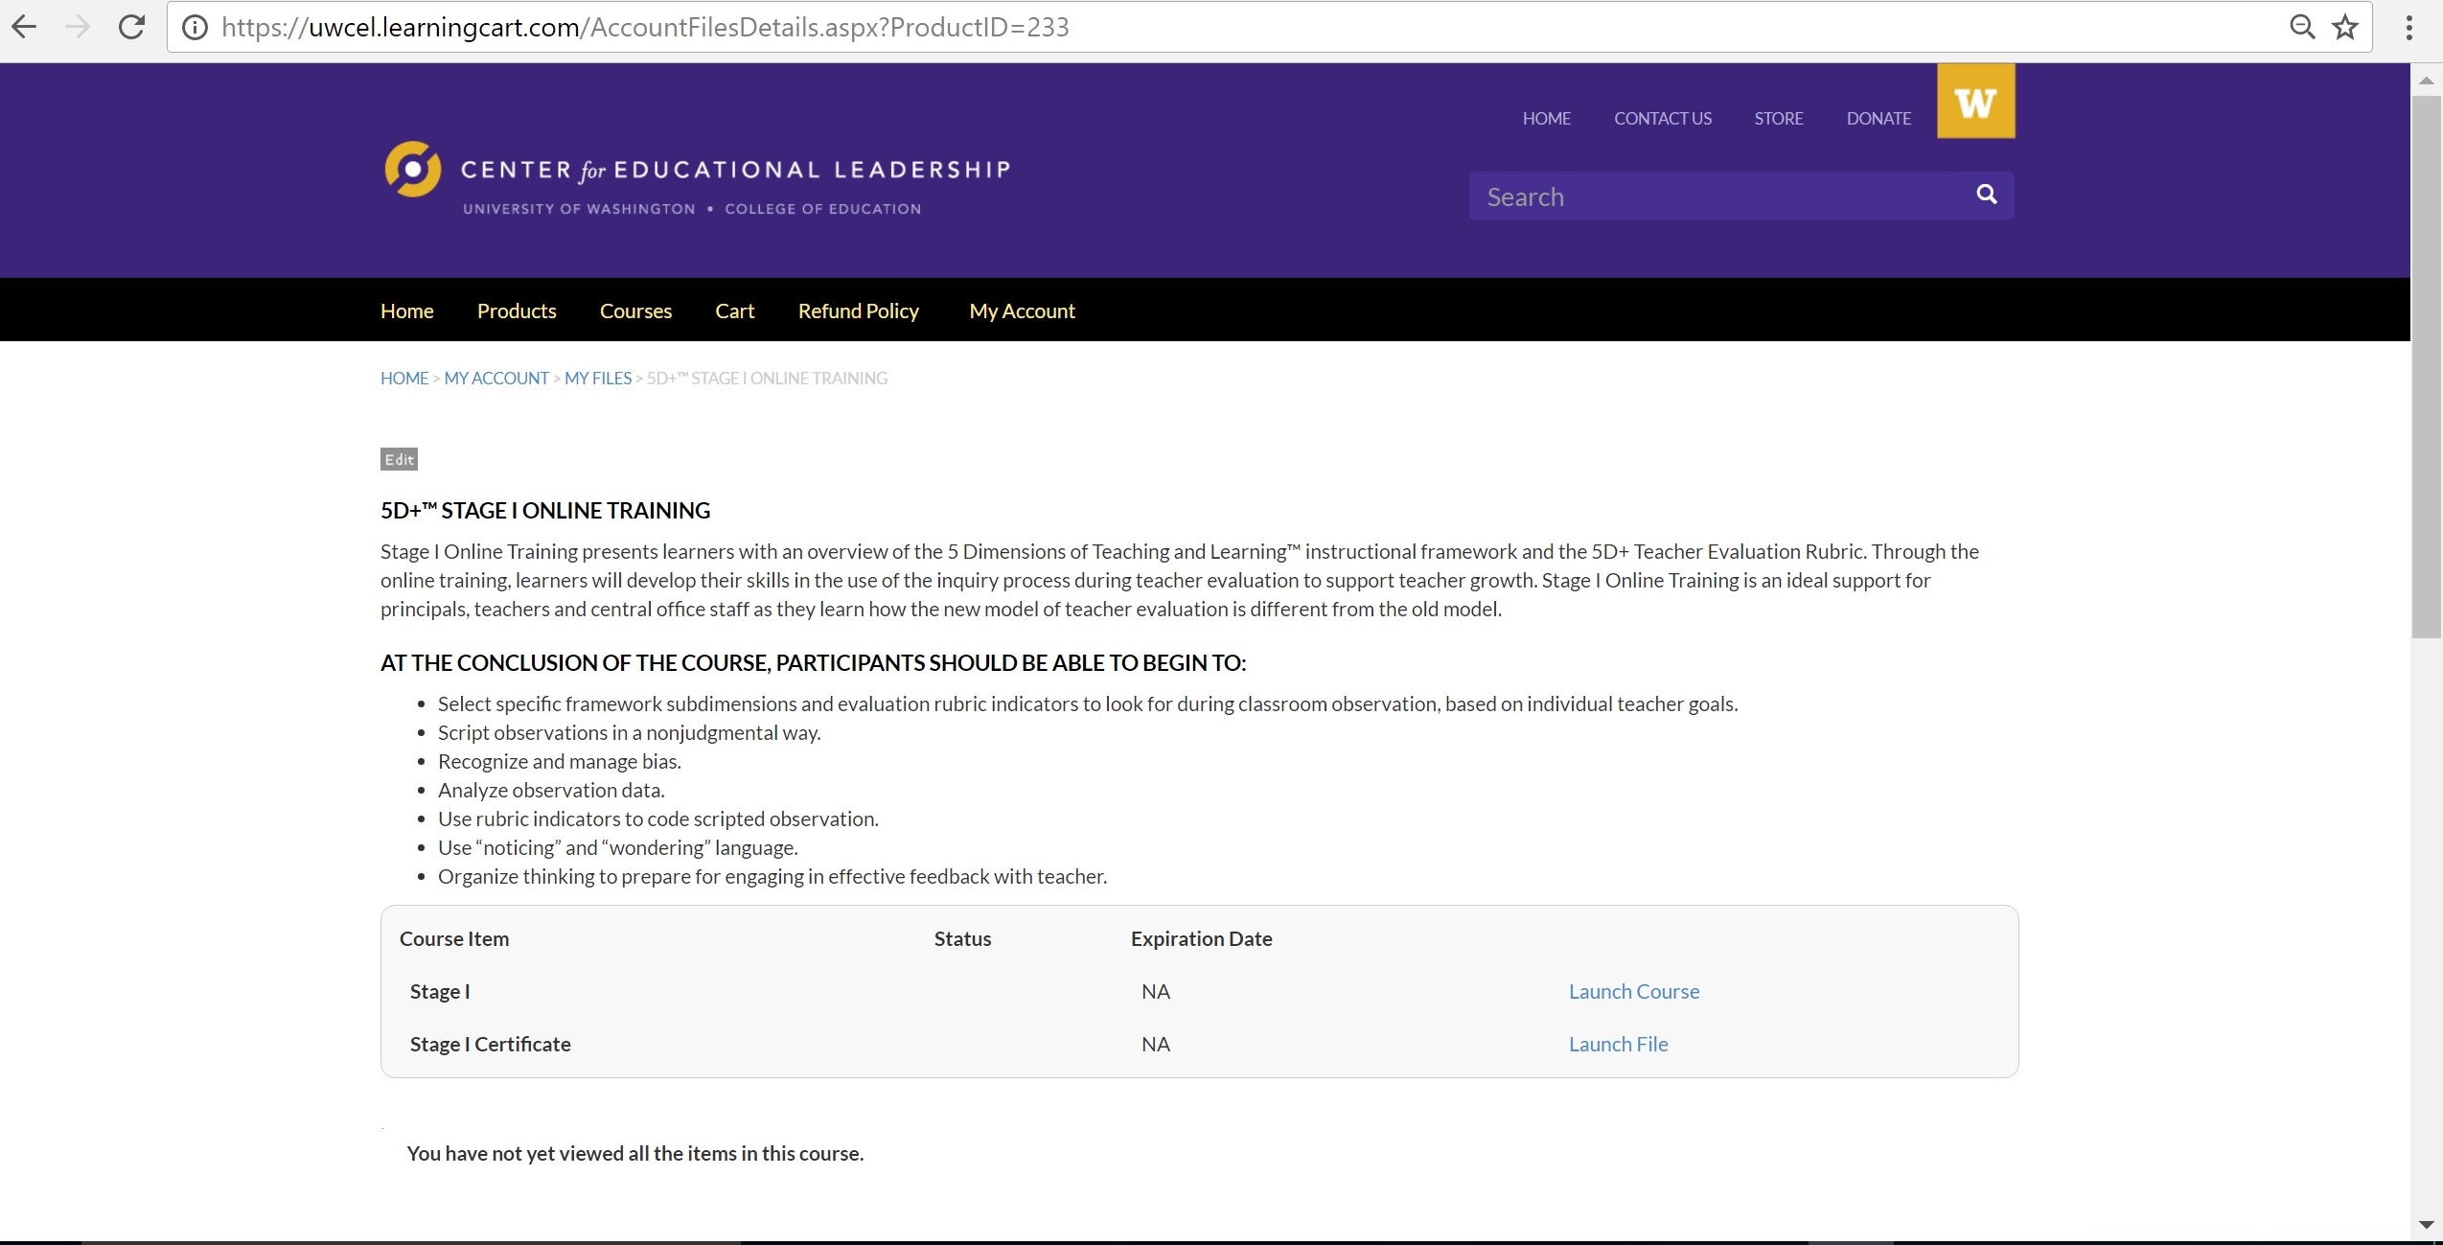Click the browser back arrow
The height and width of the screenshot is (1245, 2443).
click(x=24, y=27)
